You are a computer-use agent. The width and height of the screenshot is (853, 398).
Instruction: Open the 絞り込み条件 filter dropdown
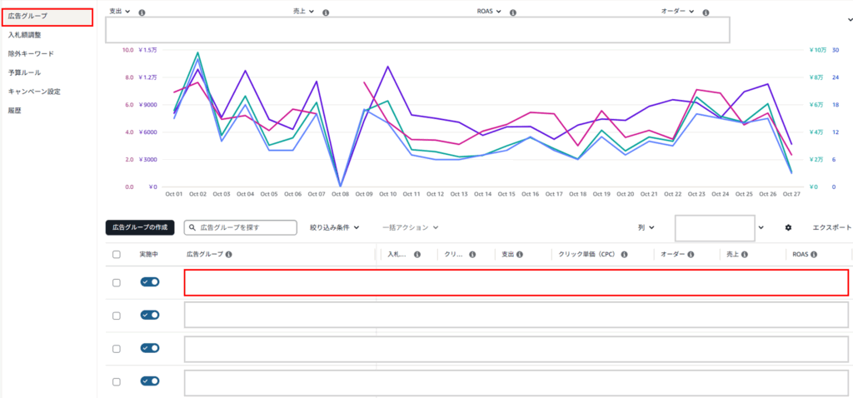pyautogui.click(x=333, y=227)
